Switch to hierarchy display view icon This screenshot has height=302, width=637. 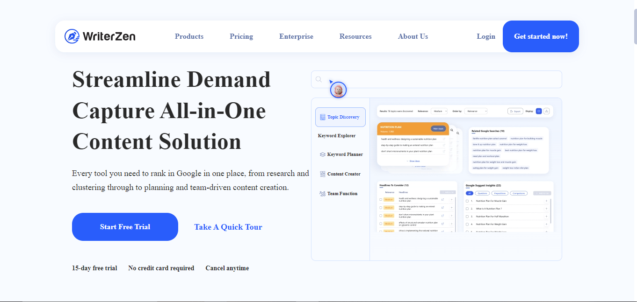pyautogui.click(x=546, y=111)
